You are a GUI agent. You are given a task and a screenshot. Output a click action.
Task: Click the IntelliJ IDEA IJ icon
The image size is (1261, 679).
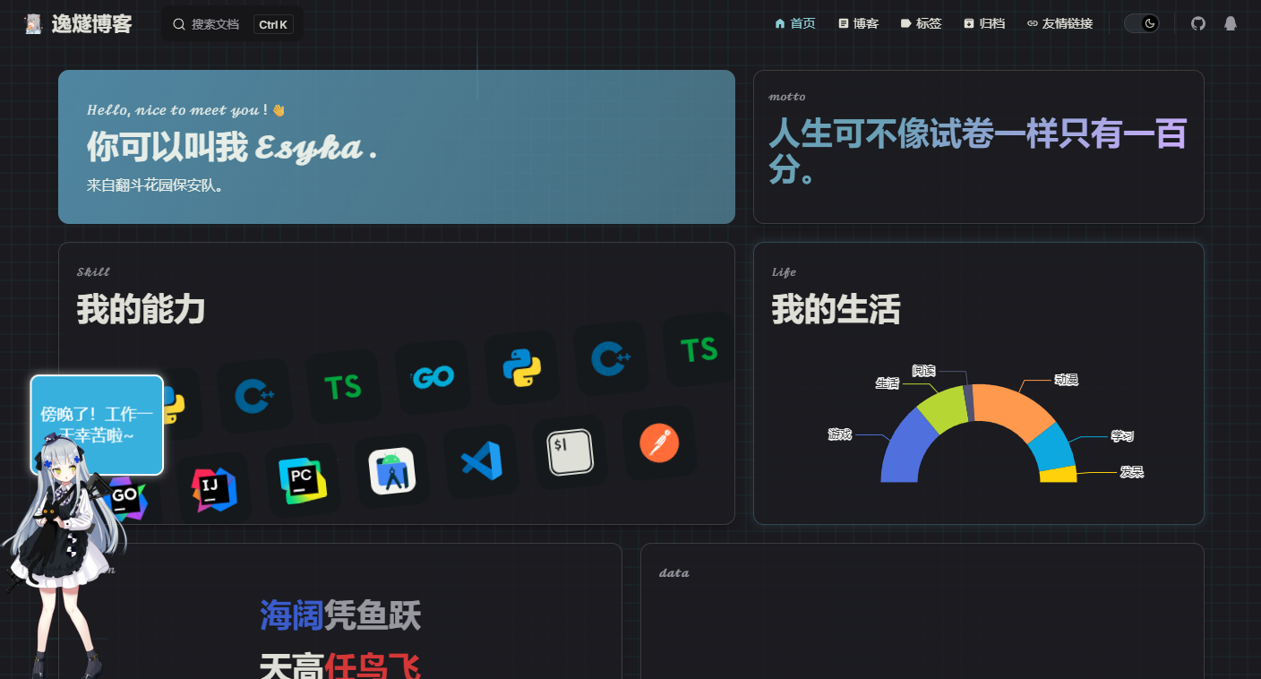click(213, 489)
